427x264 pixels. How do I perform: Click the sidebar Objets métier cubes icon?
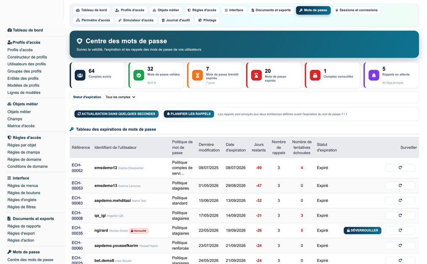[x=10, y=104]
